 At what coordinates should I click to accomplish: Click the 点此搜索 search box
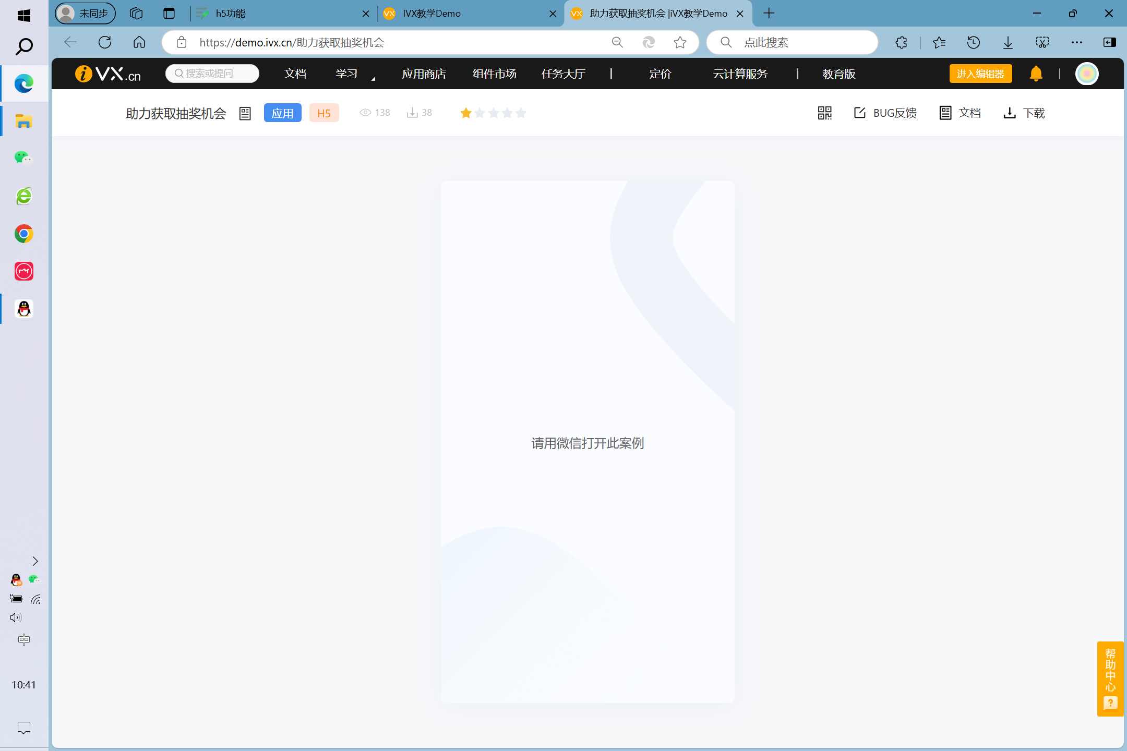click(x=792, y=42)
